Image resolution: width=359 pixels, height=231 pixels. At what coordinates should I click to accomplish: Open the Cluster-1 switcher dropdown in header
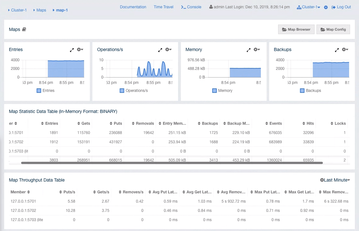tap(308, 7)
